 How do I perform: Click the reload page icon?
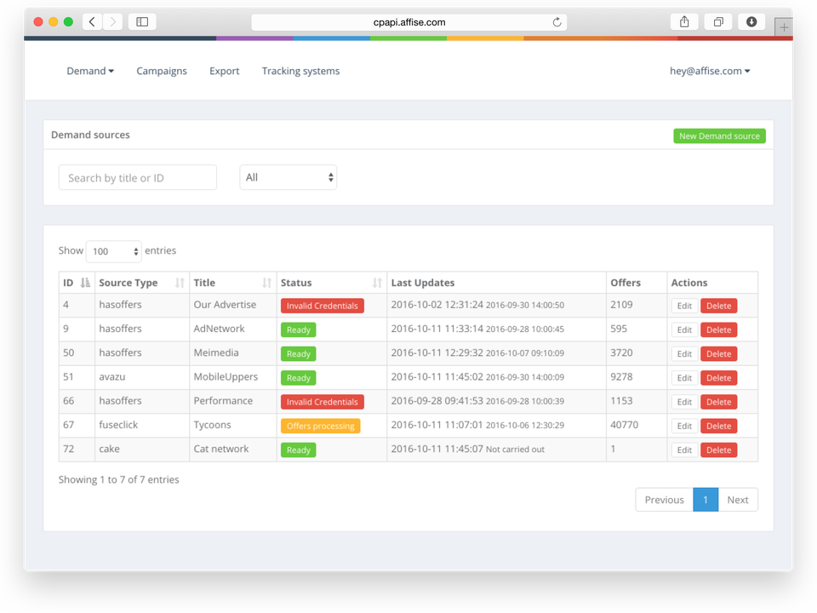(x=557, y=22)
